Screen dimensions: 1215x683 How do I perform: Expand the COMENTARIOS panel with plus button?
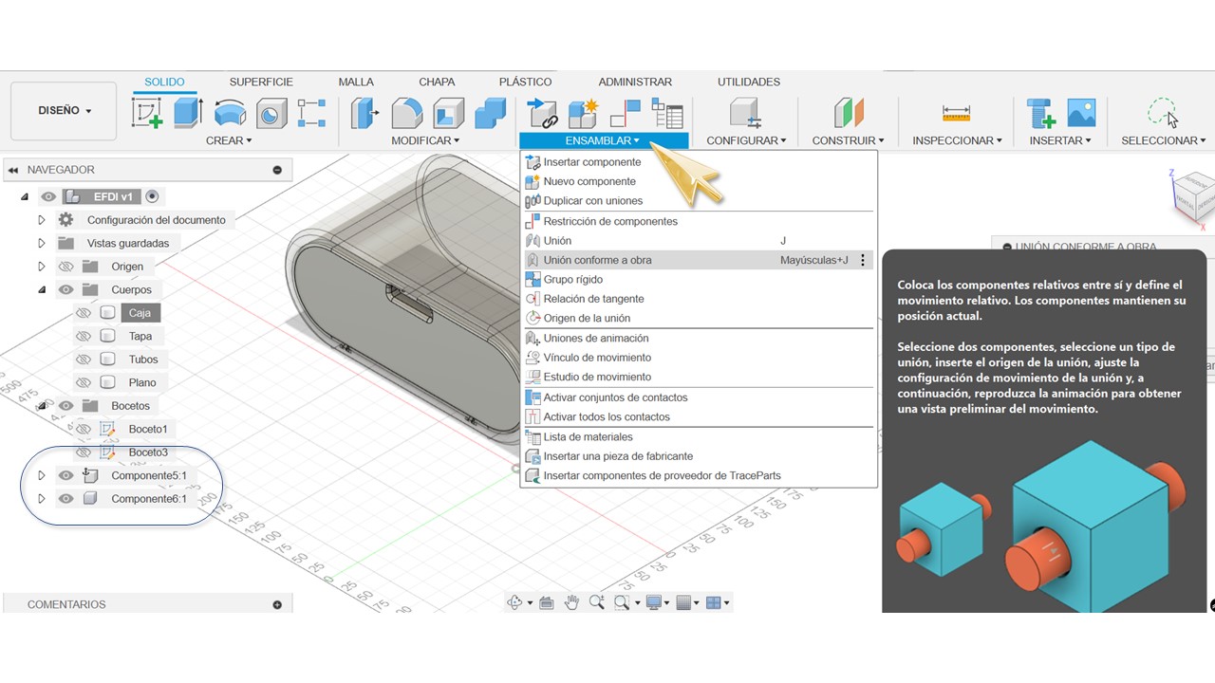(277, 604)
